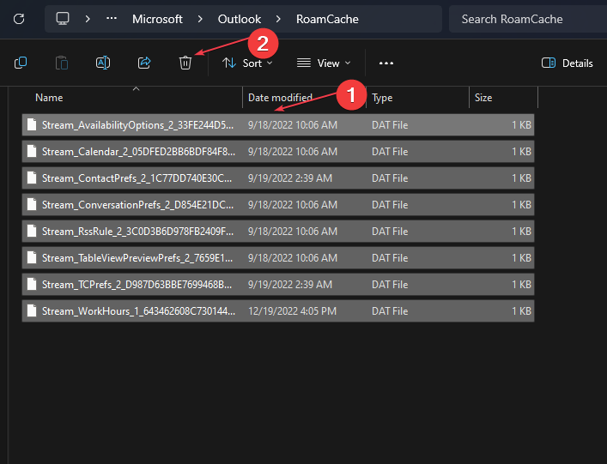
Task: Open the See more toolbar ellipsis
Action: [386, 63]
